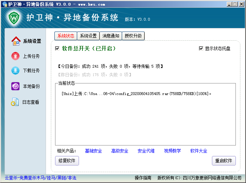Click the green shield W logo

[14, 18]
